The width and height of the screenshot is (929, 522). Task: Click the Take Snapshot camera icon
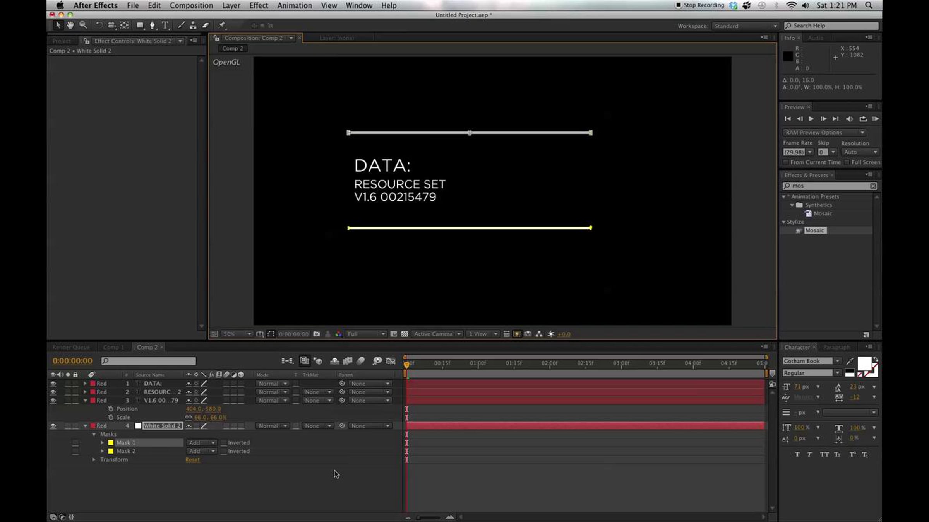pyautogui.click(x=317, y=334)
